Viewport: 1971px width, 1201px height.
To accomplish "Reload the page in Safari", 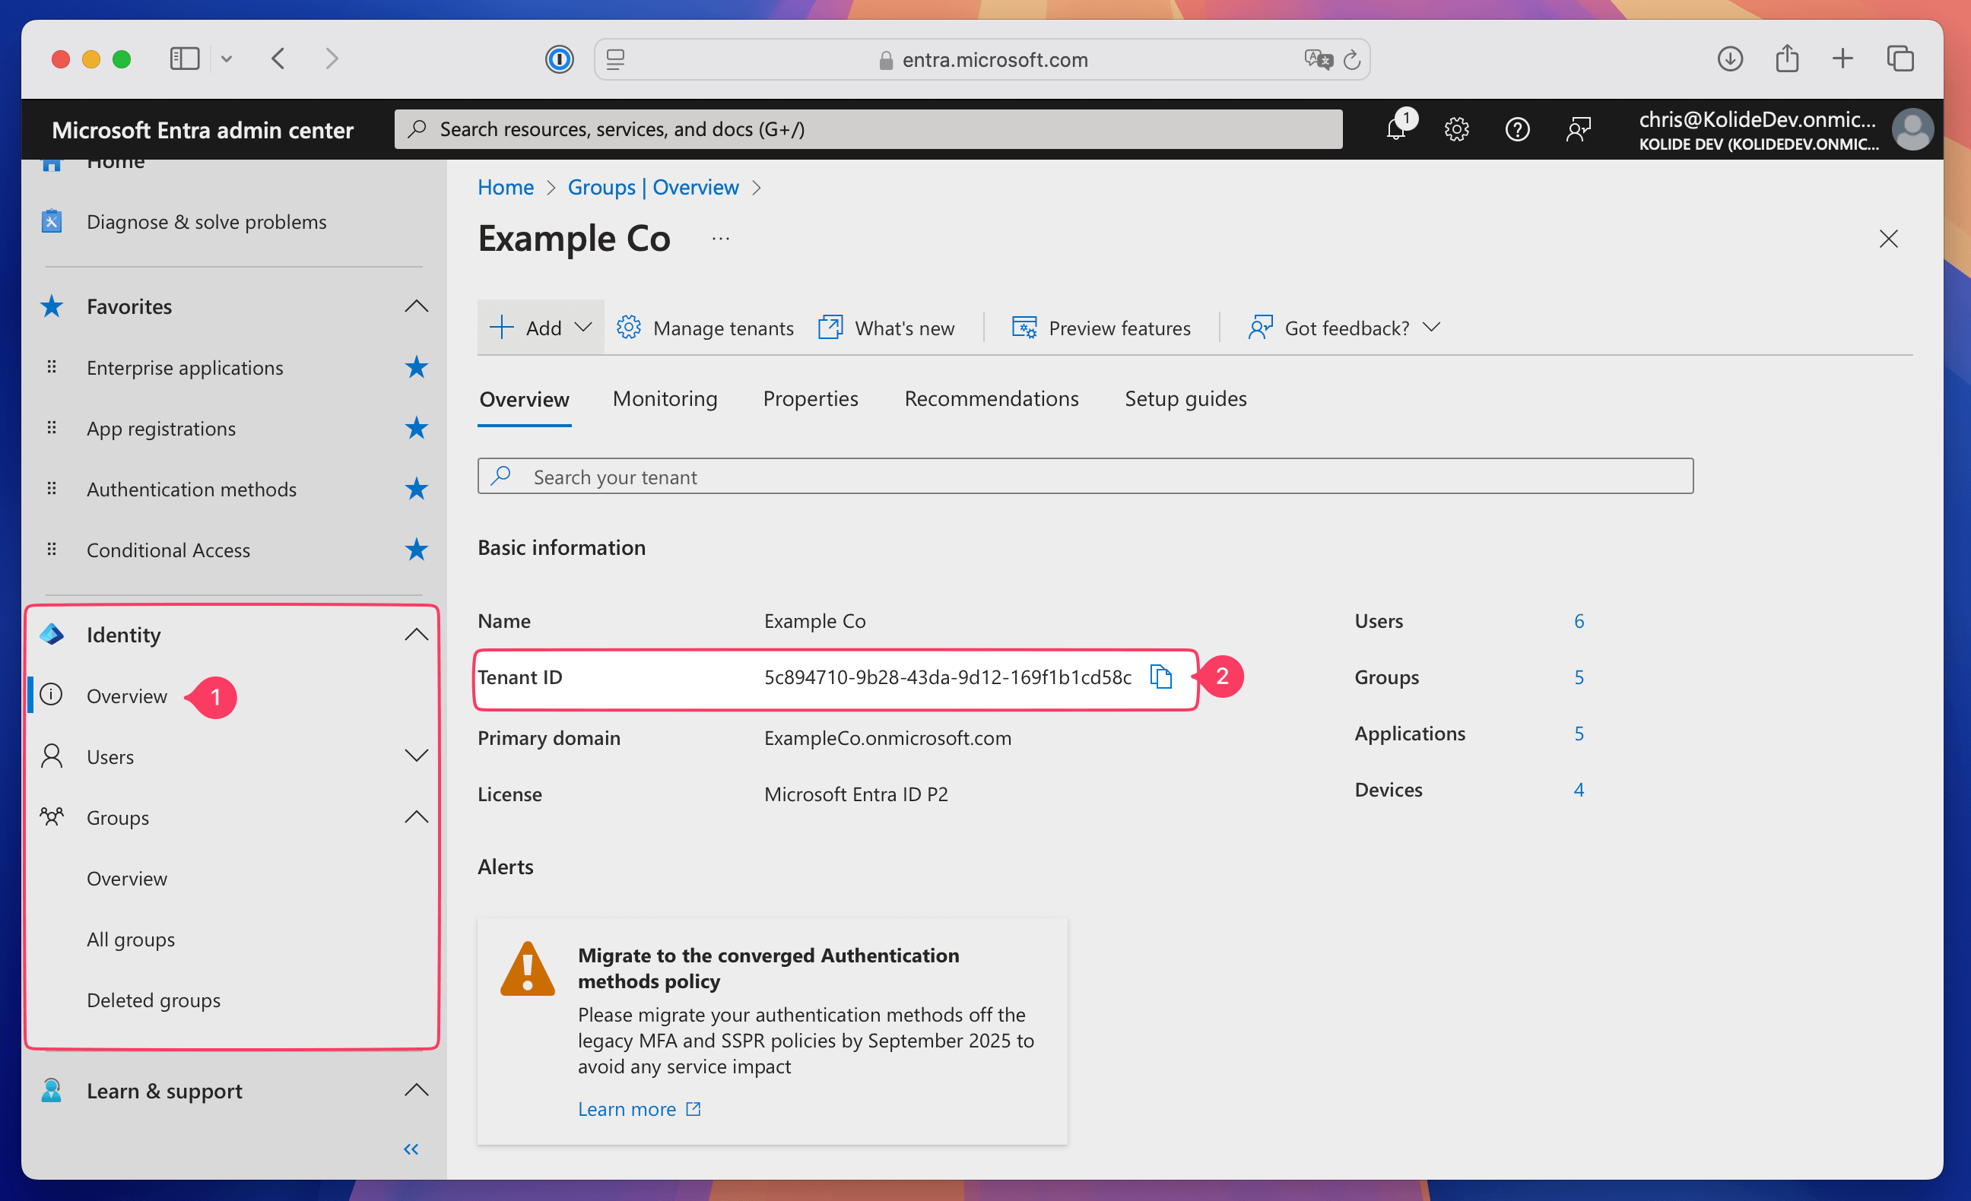I will 1352,59.
